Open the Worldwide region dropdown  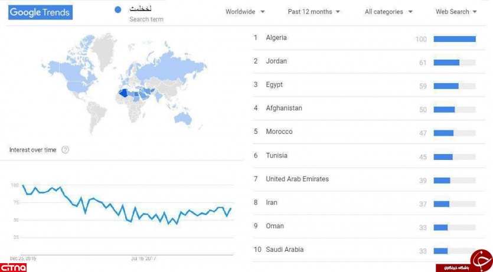[245, 12]
